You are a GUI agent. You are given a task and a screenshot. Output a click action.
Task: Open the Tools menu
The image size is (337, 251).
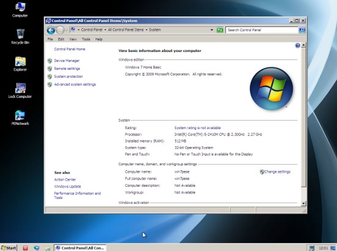pos(86,39)
